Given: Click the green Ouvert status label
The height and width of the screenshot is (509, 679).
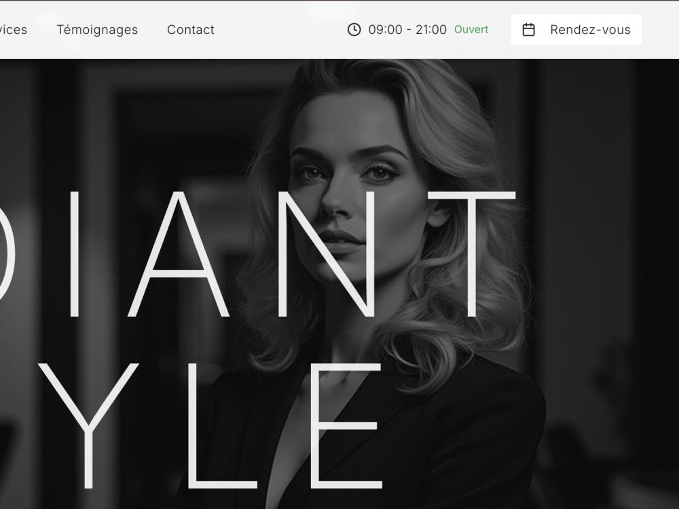Looking at the screenshot, I should pyautogui.click(x=471, y=29).
